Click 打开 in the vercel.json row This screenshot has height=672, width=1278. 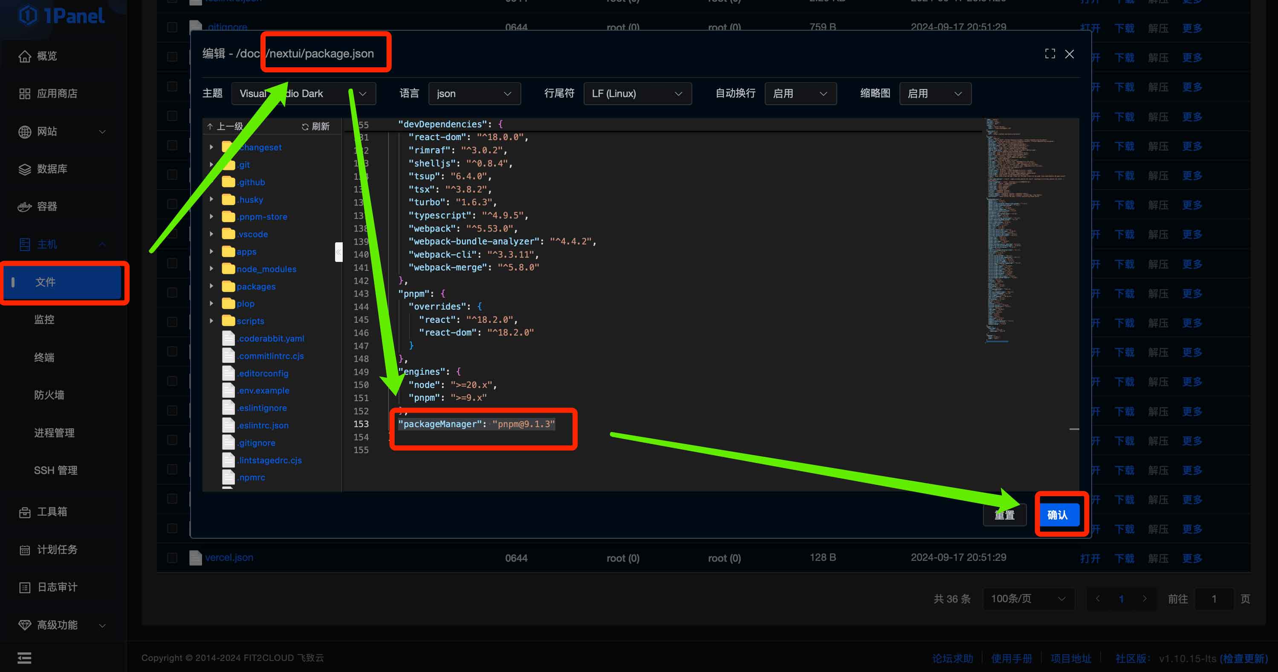click(1090, 559)
